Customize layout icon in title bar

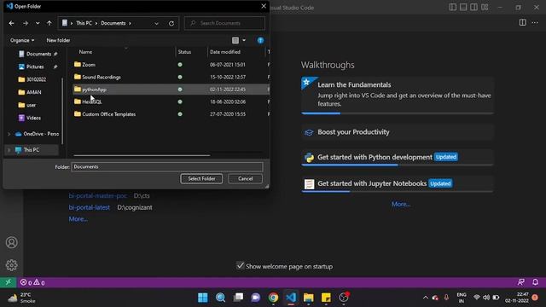click(485, 8)
